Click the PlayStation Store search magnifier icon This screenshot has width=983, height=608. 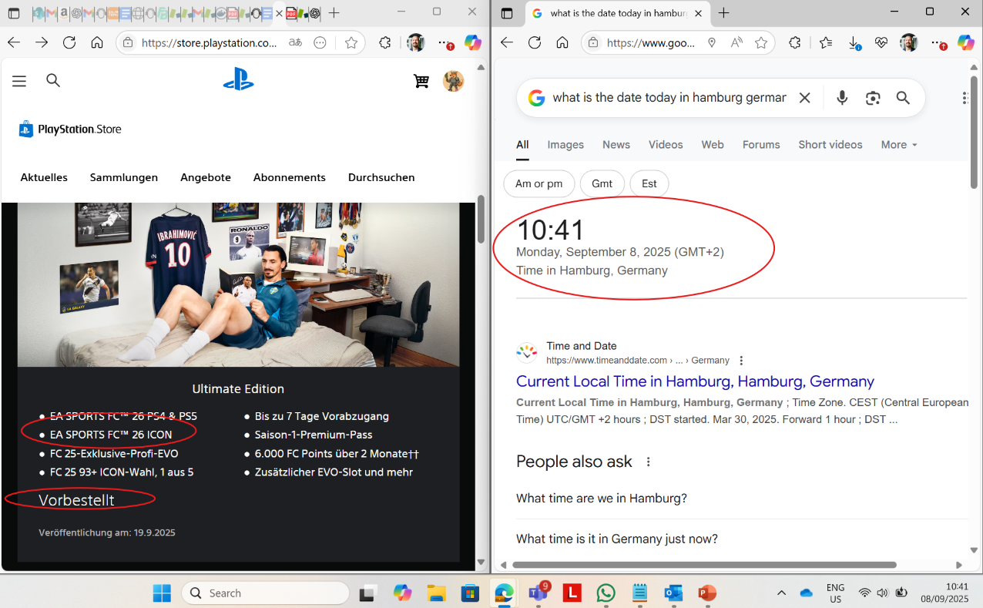[x=53, y=80]
